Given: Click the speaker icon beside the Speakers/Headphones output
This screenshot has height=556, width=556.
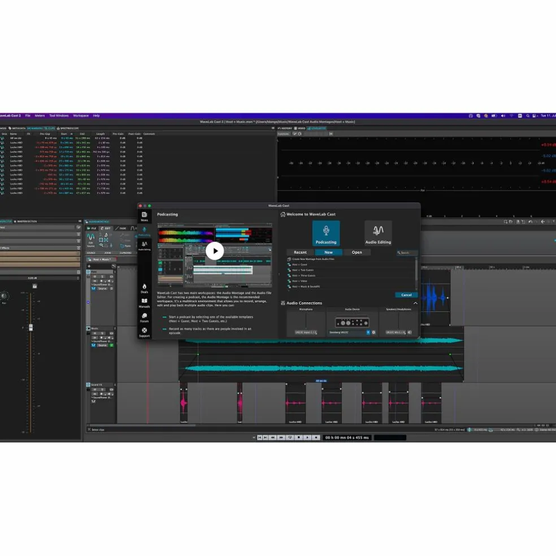Looking at the screenshot, I should point(410,332).
